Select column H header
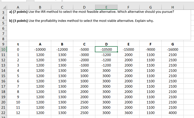 173,7
